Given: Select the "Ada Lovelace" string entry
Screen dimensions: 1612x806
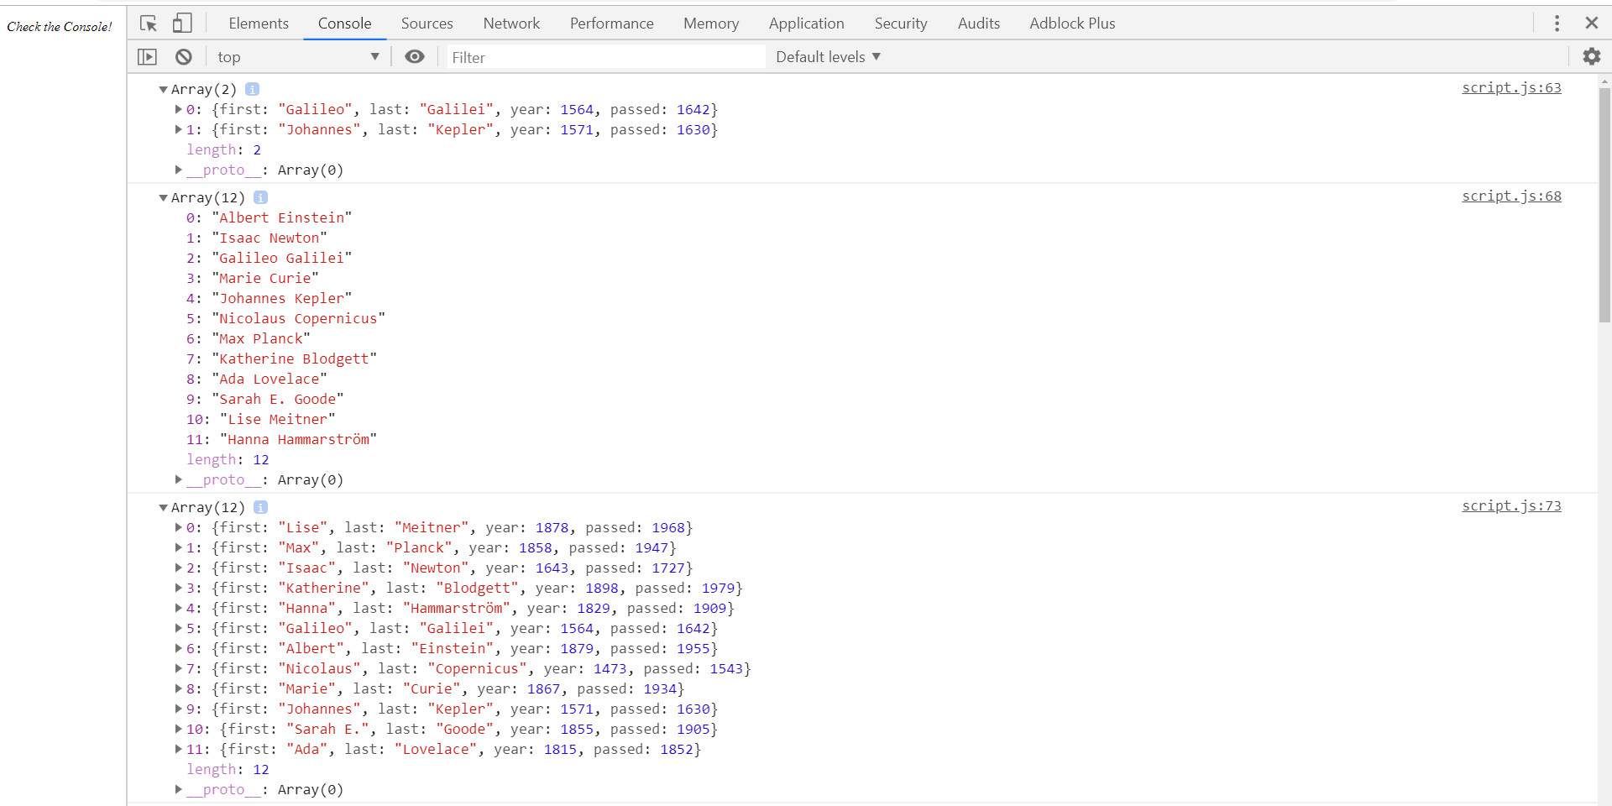Looking at the screenshot, I should [270, 379].
